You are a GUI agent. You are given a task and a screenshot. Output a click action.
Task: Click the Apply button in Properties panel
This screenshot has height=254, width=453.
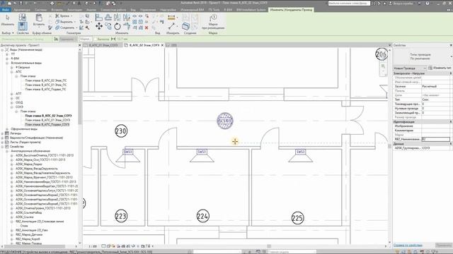coord(444,246)
